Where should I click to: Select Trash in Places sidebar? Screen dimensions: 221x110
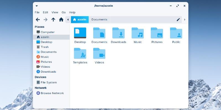point(44,47)
